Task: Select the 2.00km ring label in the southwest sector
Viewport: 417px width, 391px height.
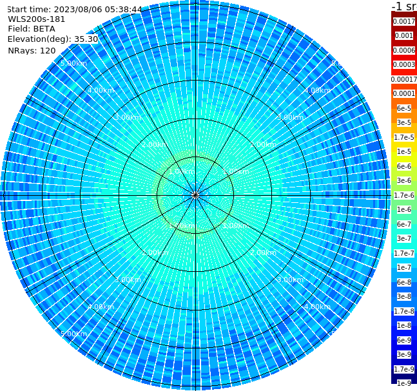Action: click(x=155, y=253)
